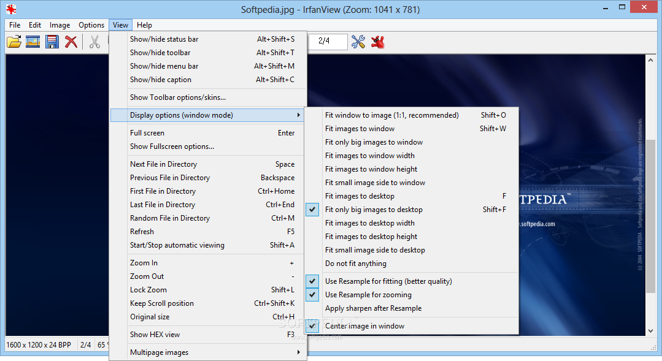Click the 1600 x 1200 x 24 BPP status entry

pyautogui.click(x=39, y=345)
